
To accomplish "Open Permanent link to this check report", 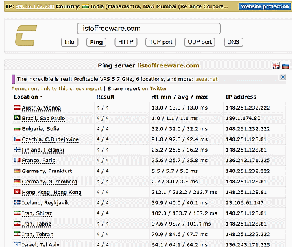I will pyautogui.click(x=56, y=89).
